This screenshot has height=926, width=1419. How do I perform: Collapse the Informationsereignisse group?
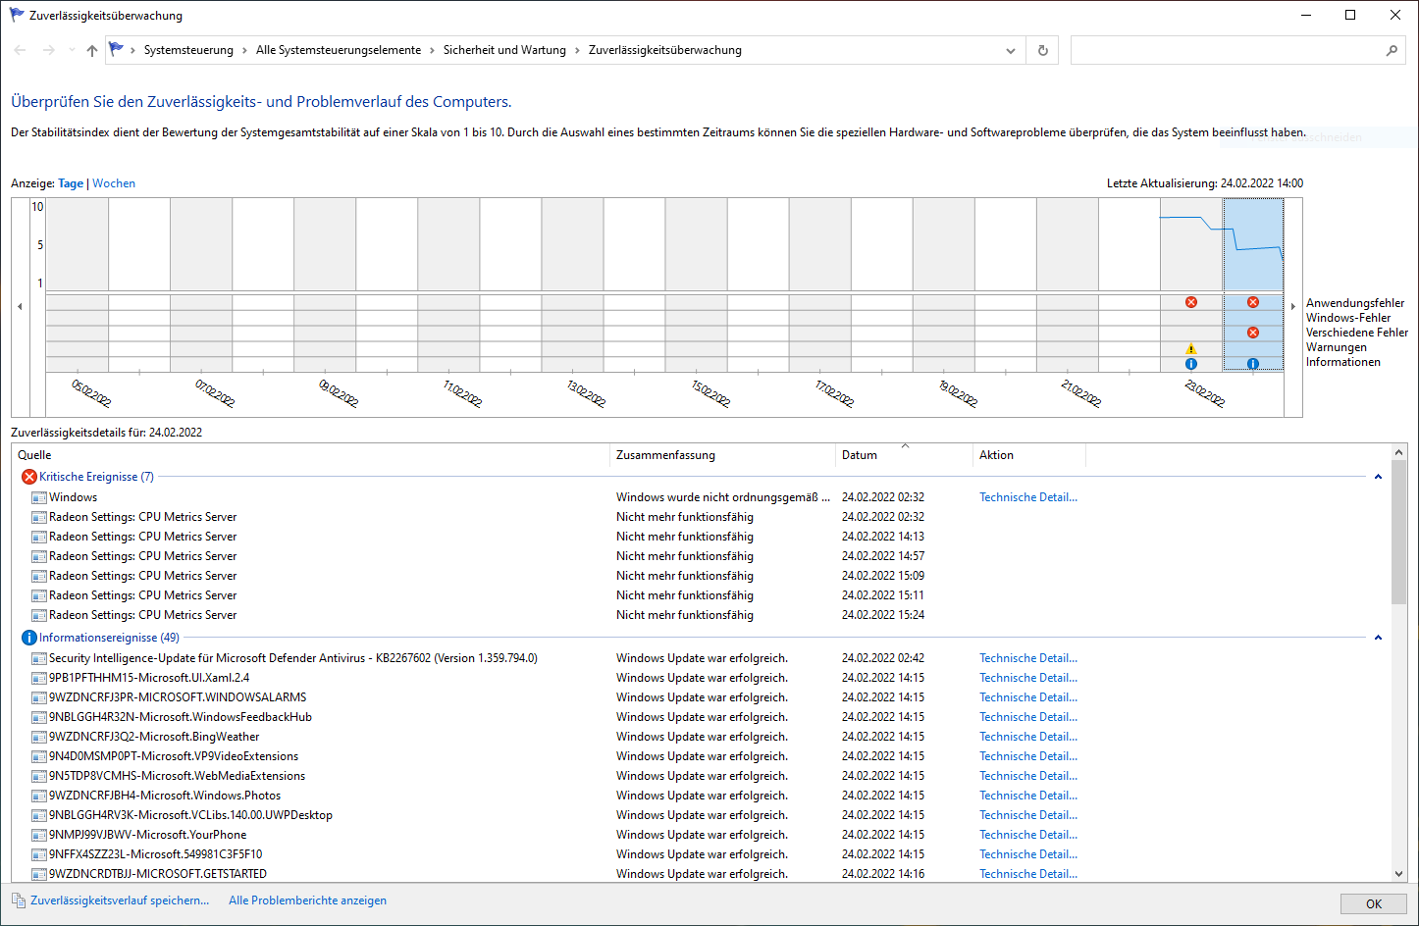(1378, 638)
